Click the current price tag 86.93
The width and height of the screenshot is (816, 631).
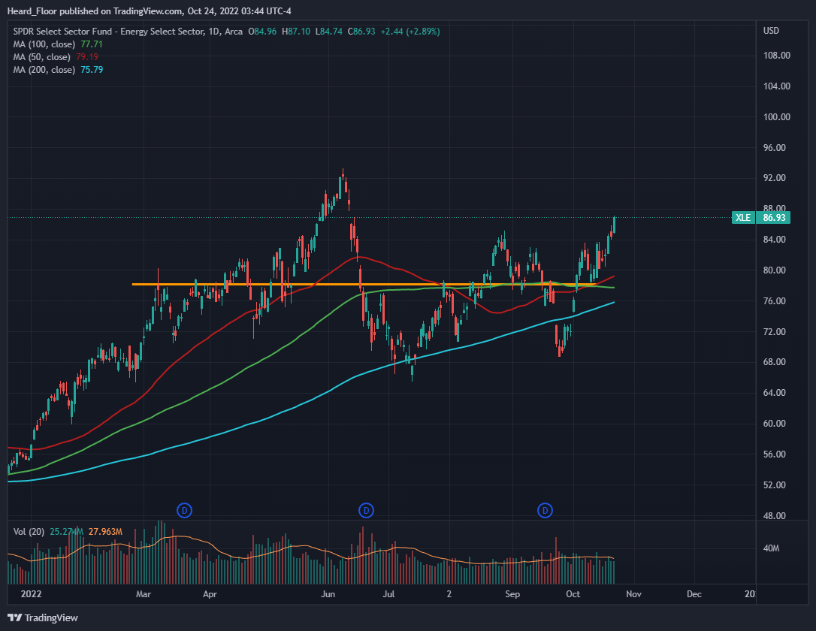(x=774, y=217)
